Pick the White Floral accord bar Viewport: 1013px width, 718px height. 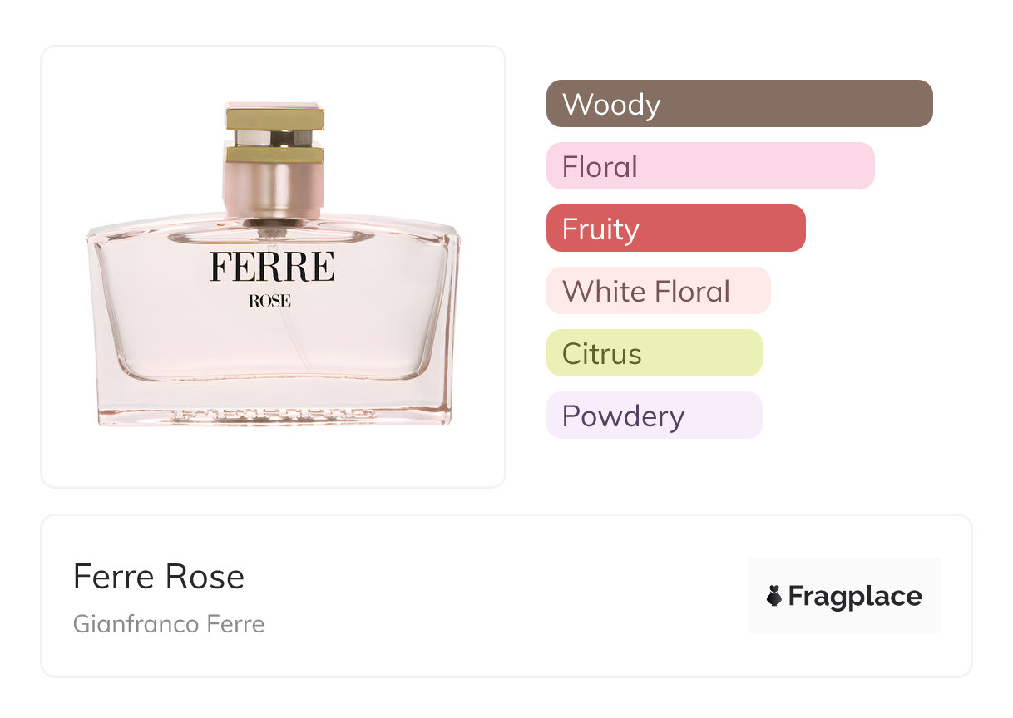tap(658, 291)
